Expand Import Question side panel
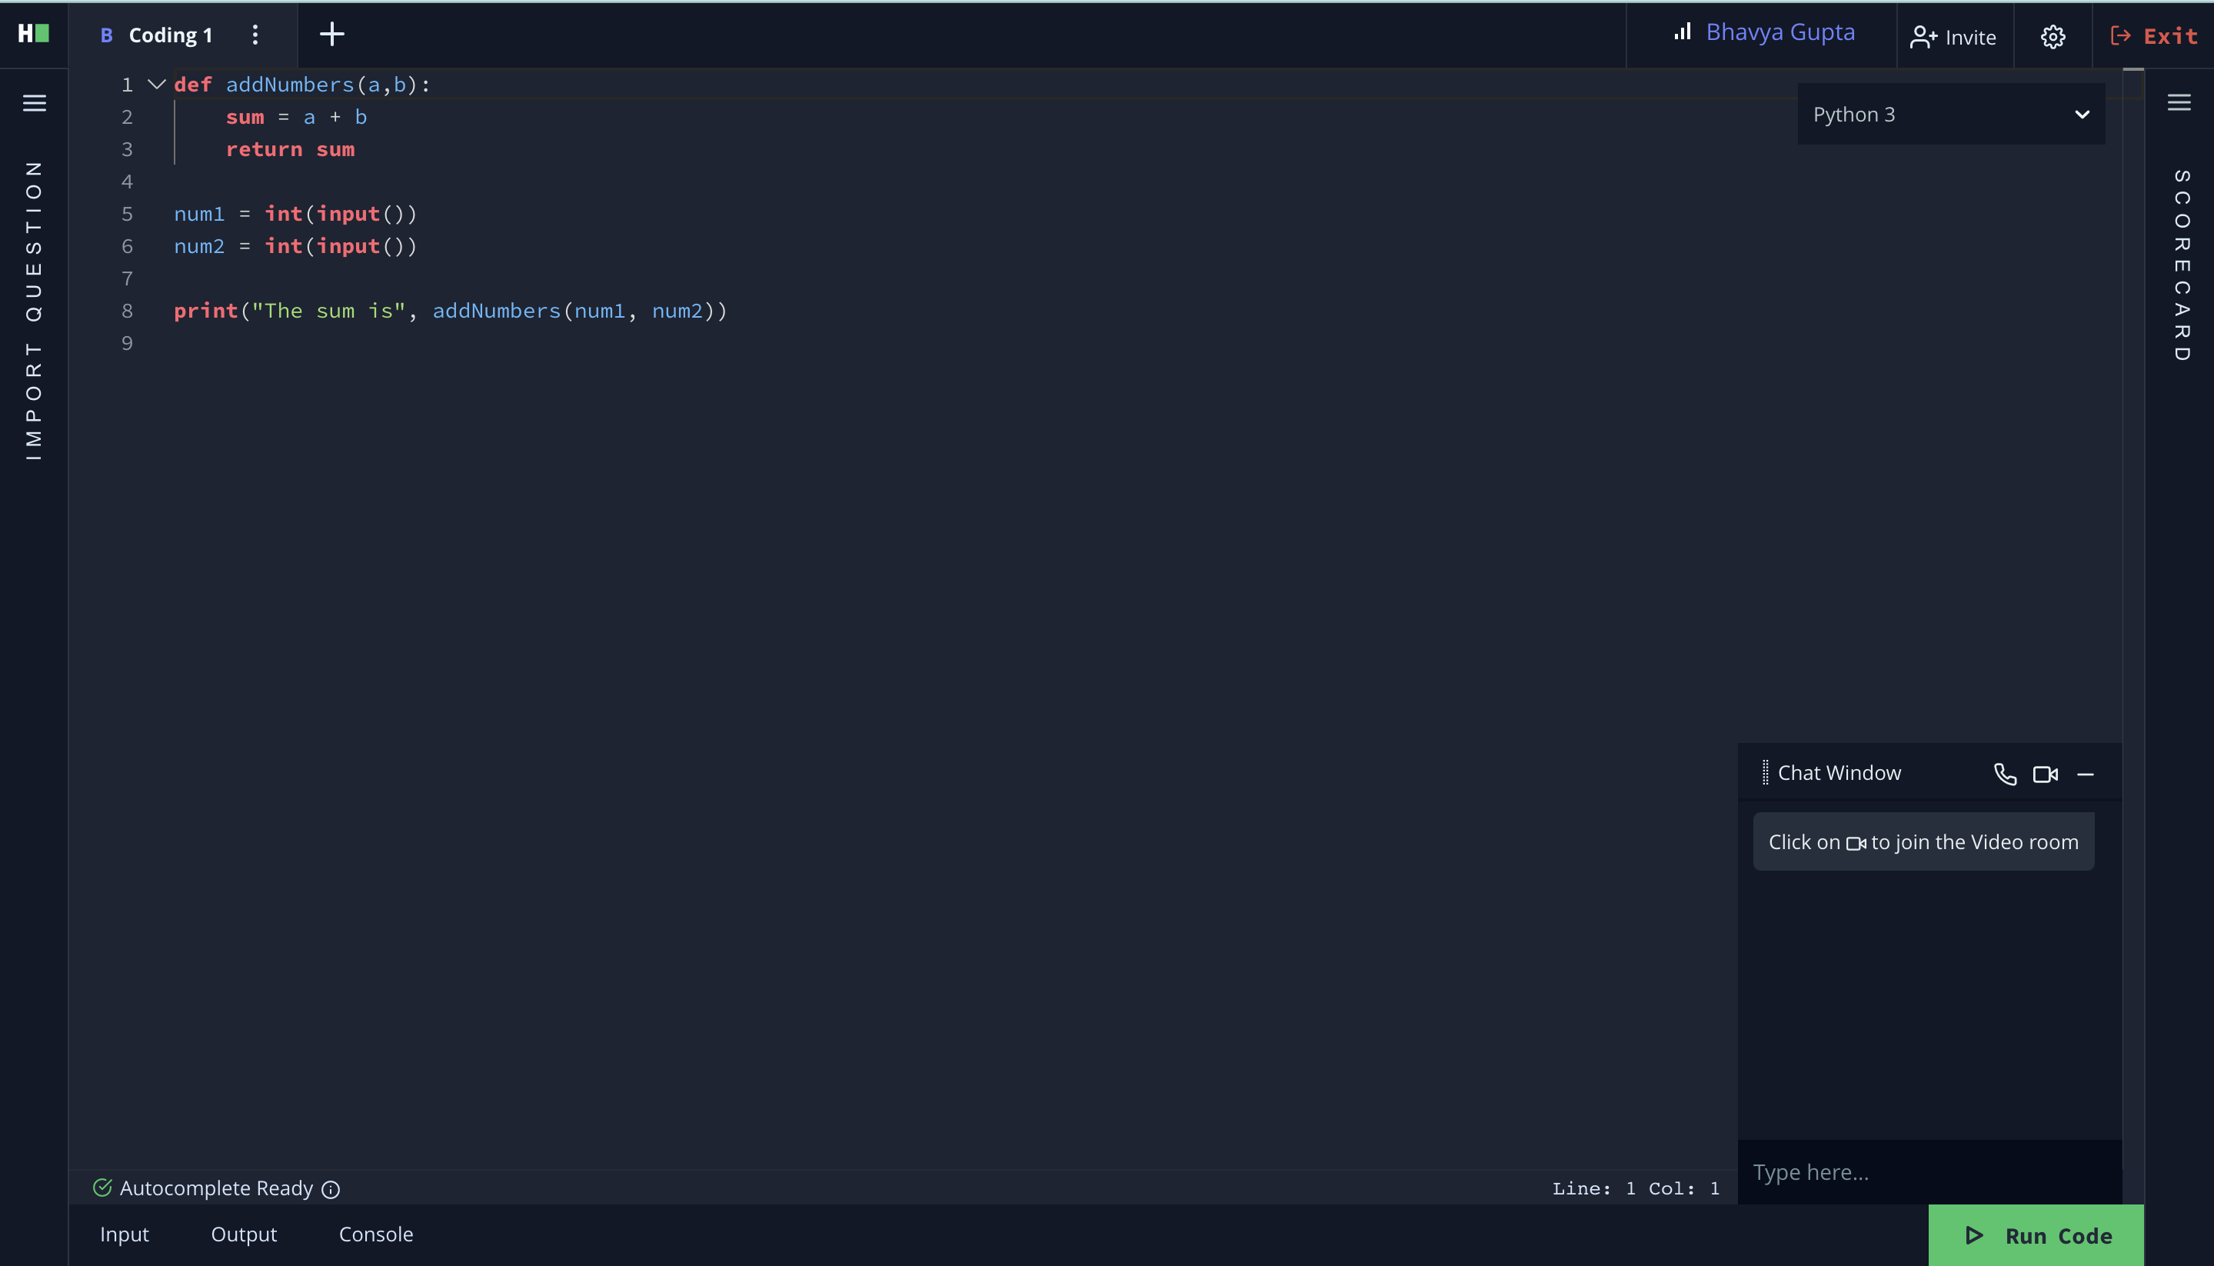Viewport: 2214px width, 1266px height. 34,311
